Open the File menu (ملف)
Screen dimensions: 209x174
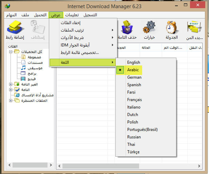click(x=25, y=15)
